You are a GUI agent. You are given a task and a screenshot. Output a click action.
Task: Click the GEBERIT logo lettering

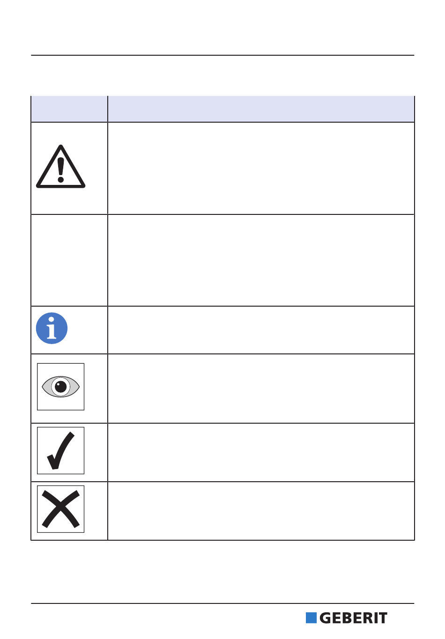(x=354, y=618)
